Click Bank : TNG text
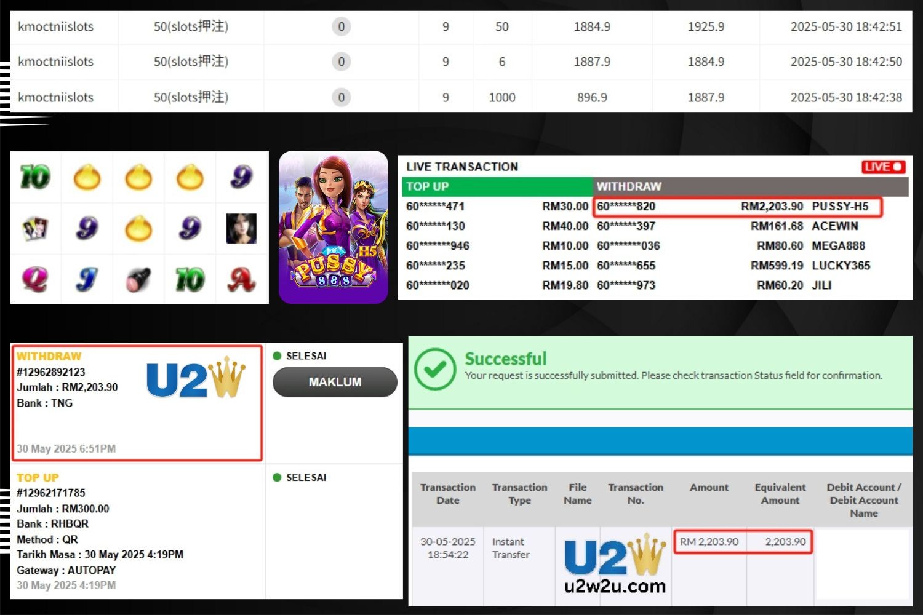 pyautogui.click(x=45, y=403)
